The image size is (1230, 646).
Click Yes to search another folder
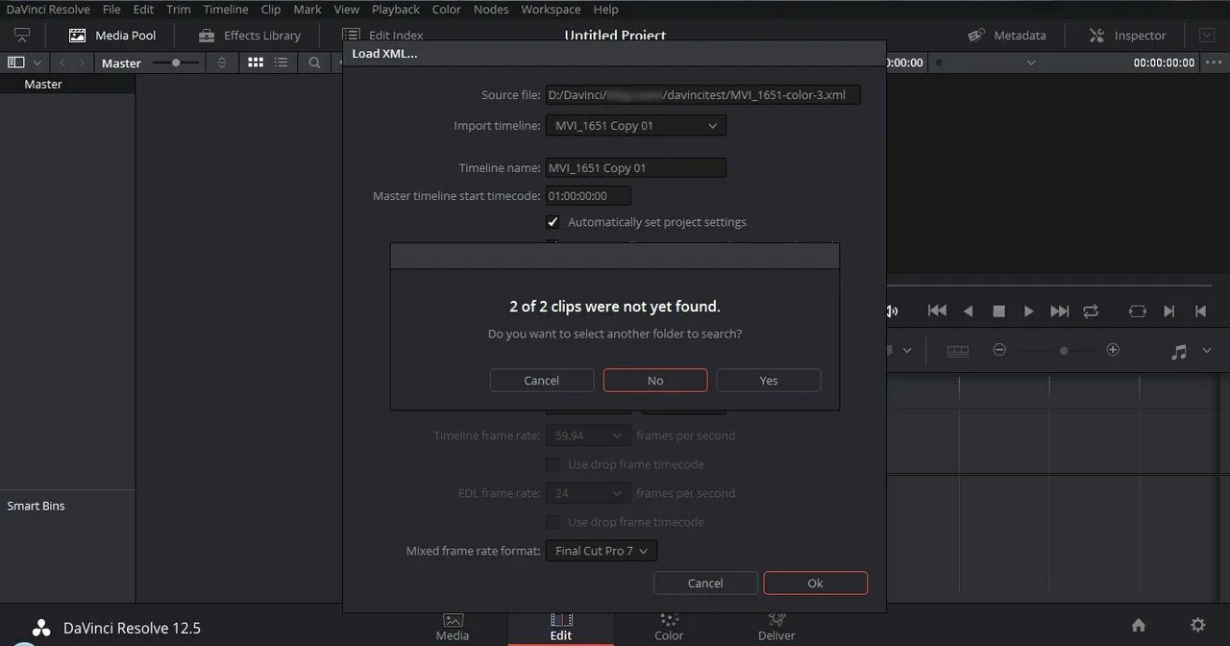pos(769,381)
